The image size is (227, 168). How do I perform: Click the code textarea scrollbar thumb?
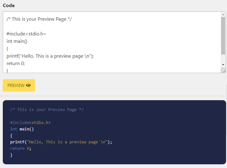(223, 36)
